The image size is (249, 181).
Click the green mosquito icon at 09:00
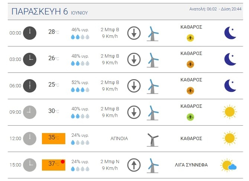190,117
